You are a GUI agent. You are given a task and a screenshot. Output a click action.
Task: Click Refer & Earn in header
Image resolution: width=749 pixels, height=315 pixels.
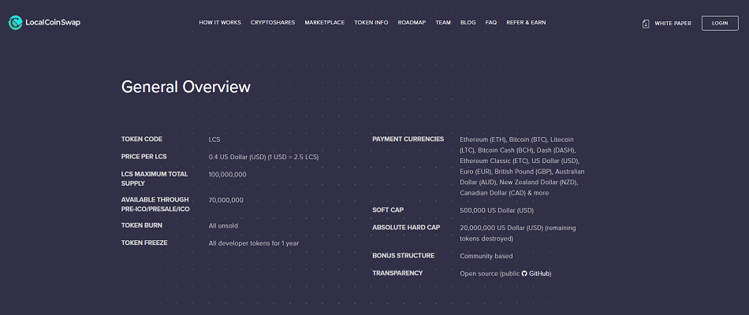tap(526, 23)
